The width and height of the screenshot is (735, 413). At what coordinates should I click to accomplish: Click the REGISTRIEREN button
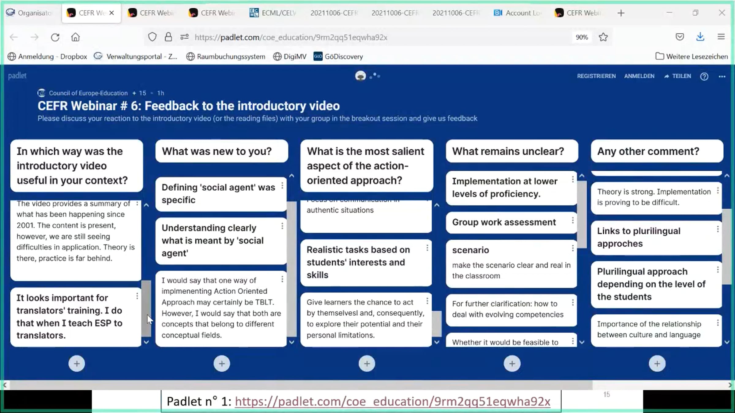[x=596, y=76]
